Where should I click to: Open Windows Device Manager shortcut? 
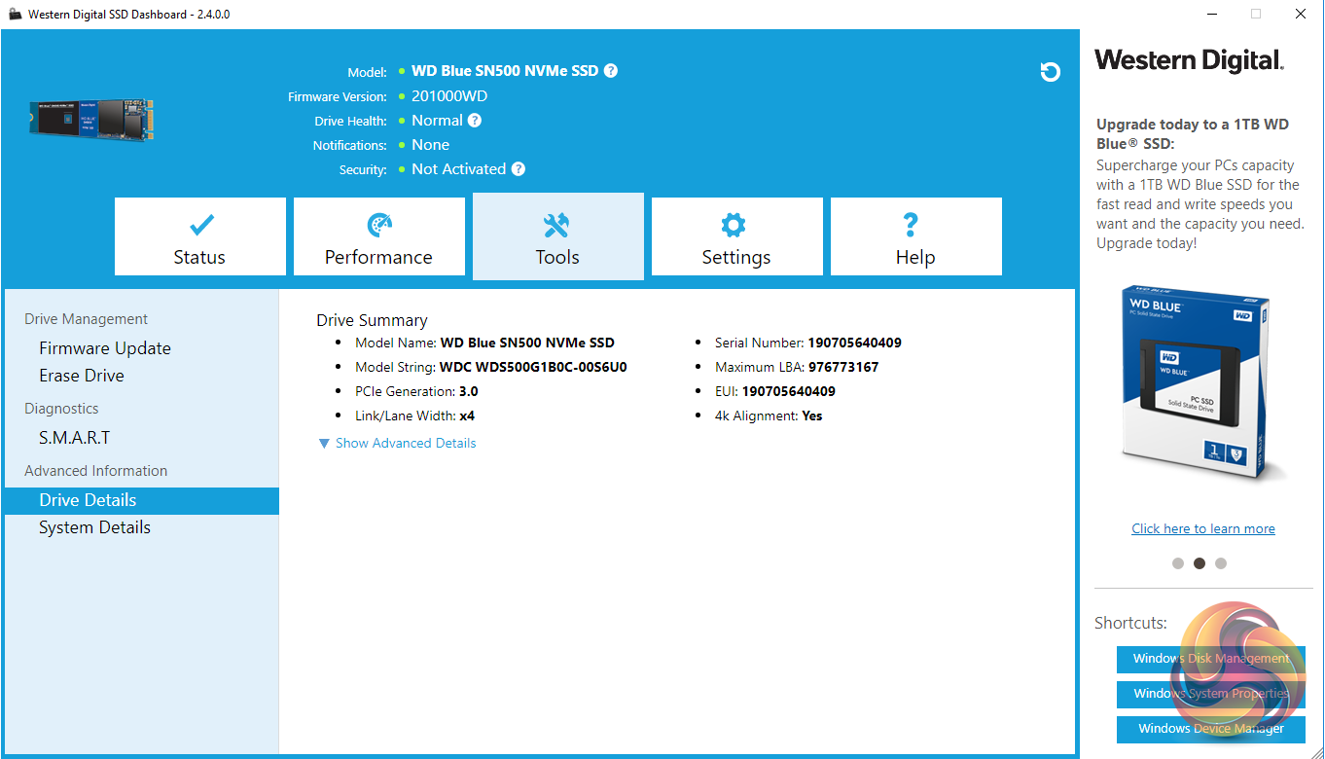tap(1211, 729)
